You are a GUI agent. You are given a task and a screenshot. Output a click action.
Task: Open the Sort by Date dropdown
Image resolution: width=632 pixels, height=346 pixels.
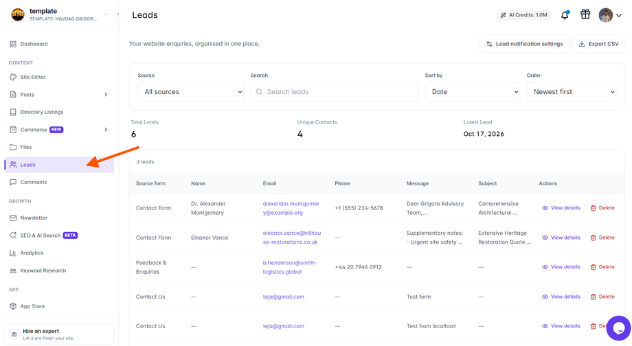[x=473, y=92]
